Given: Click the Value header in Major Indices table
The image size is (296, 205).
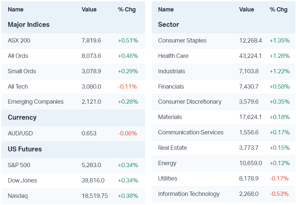Looking at the screenshot, I should point(89,9).
